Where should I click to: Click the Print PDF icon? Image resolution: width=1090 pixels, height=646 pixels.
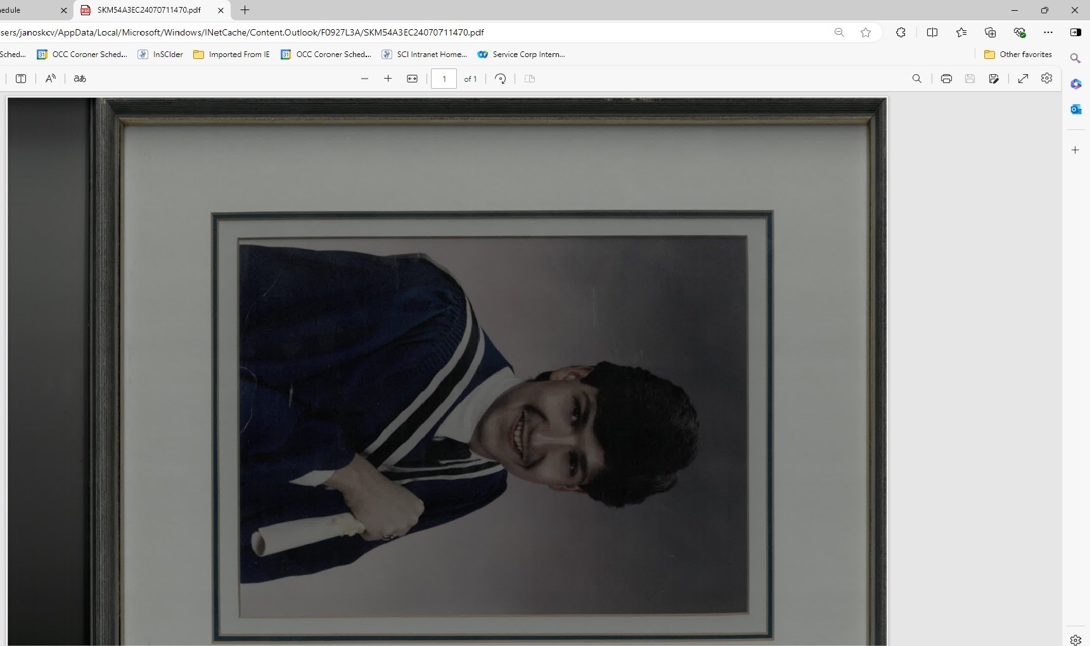[946, 79]
